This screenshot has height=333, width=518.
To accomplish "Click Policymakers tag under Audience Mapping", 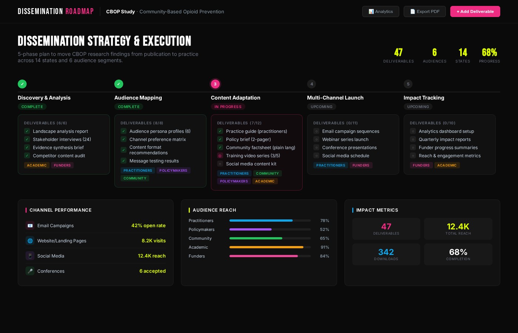I will [173, 170].
